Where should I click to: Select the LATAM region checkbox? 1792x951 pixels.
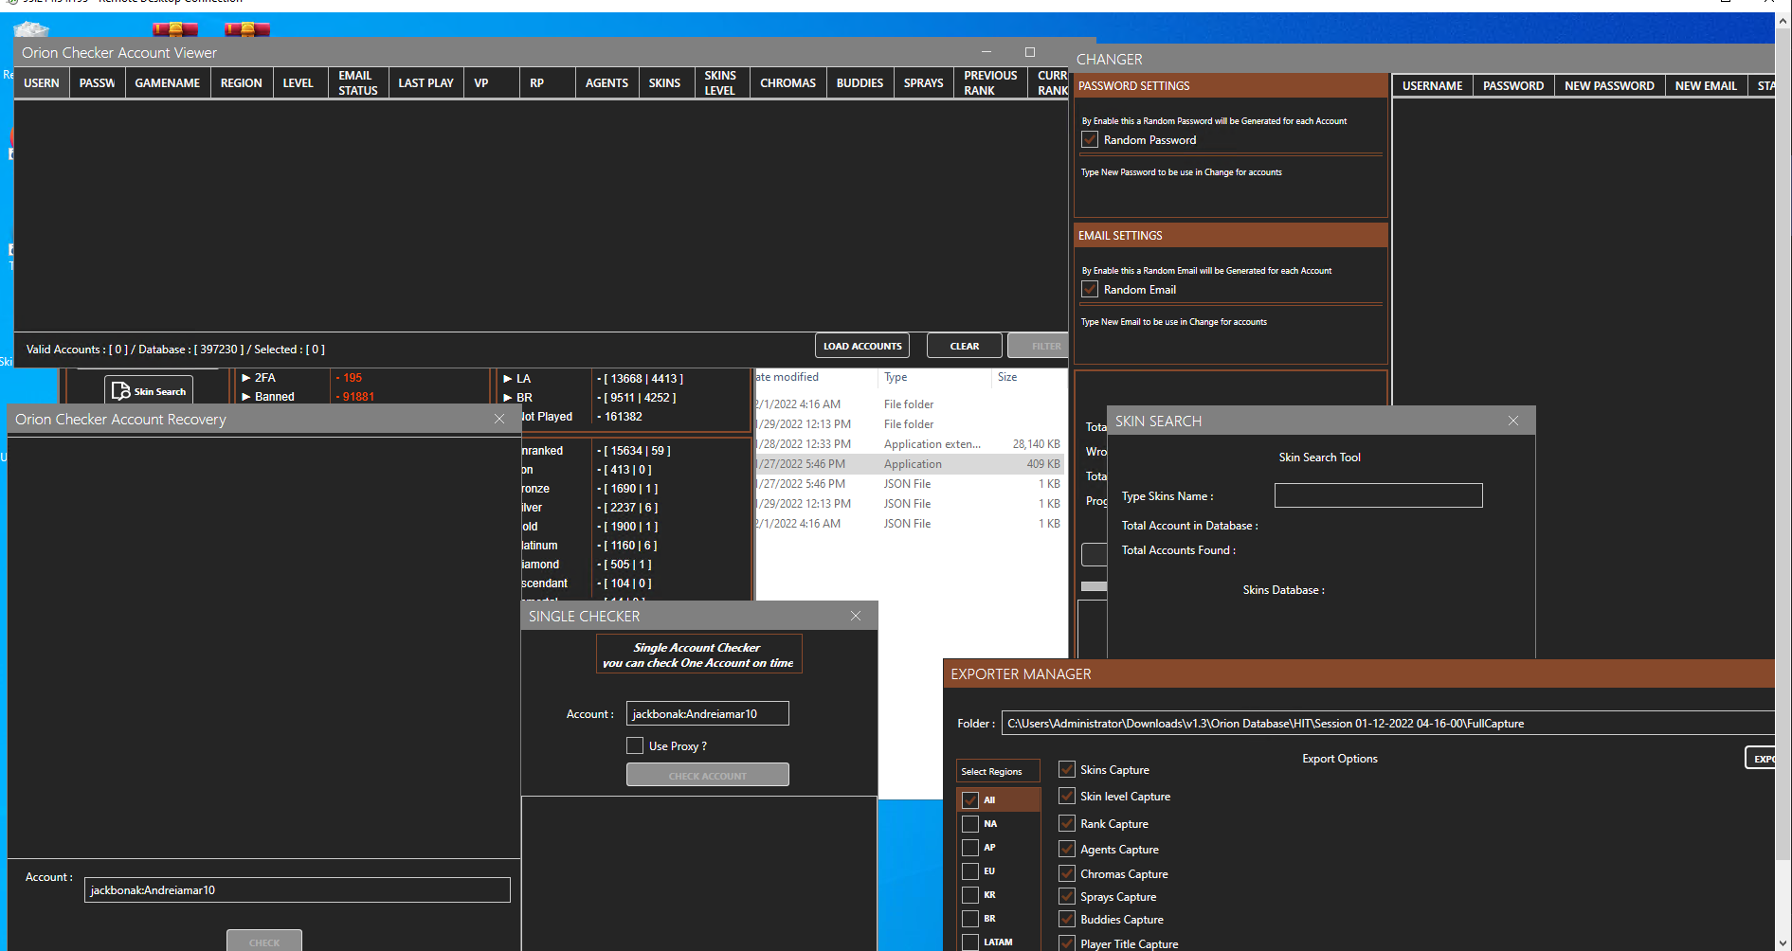[970, 942]
